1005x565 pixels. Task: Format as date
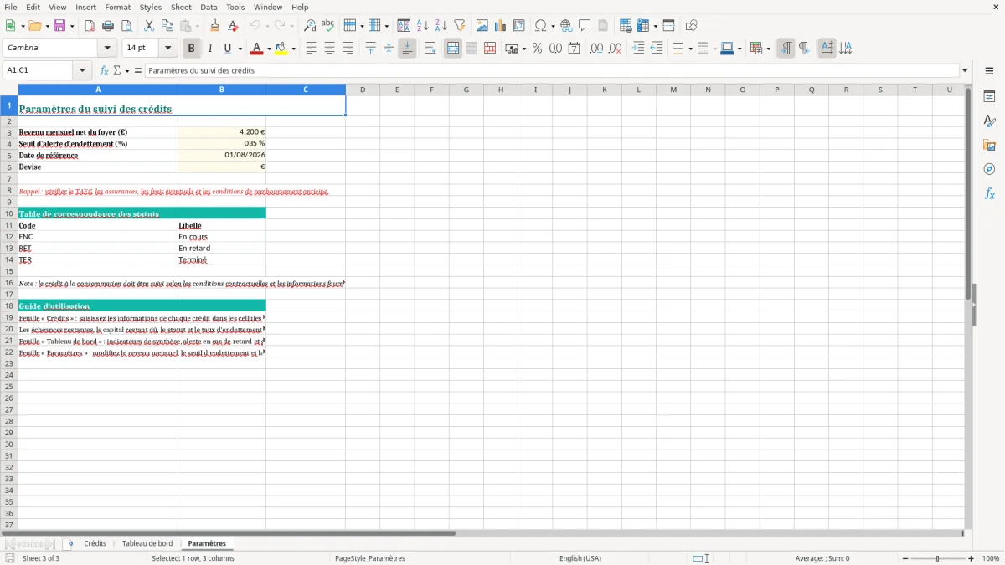click(x=574, y=49)
